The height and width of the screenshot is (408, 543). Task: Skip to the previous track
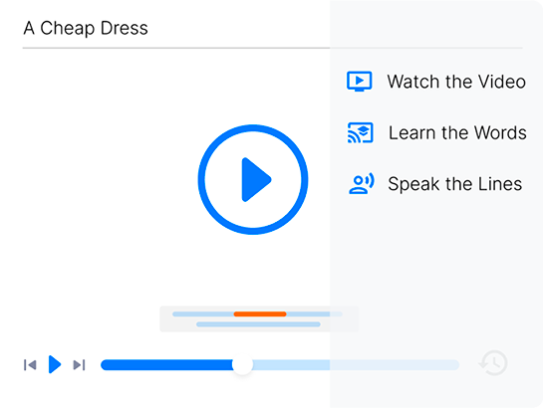click(x=30, y=365)
